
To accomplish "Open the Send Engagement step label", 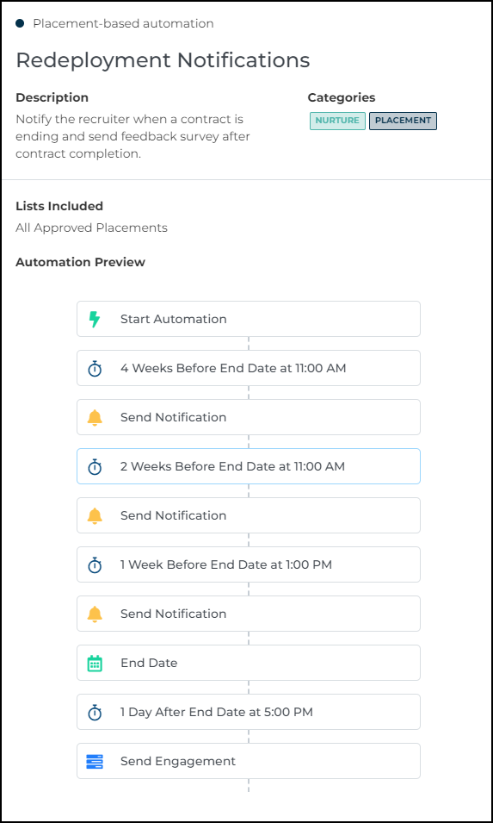I will [178, 761].
